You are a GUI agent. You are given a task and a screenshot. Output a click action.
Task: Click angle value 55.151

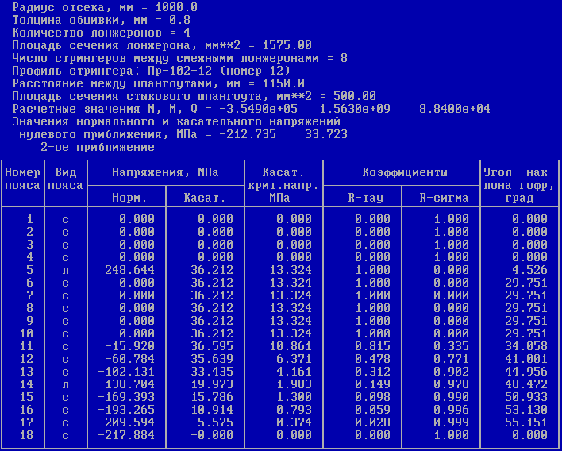pos(526,422)
